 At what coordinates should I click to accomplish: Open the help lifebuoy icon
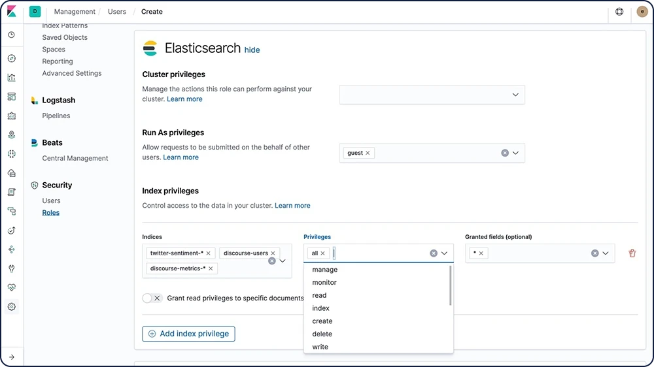619,12
